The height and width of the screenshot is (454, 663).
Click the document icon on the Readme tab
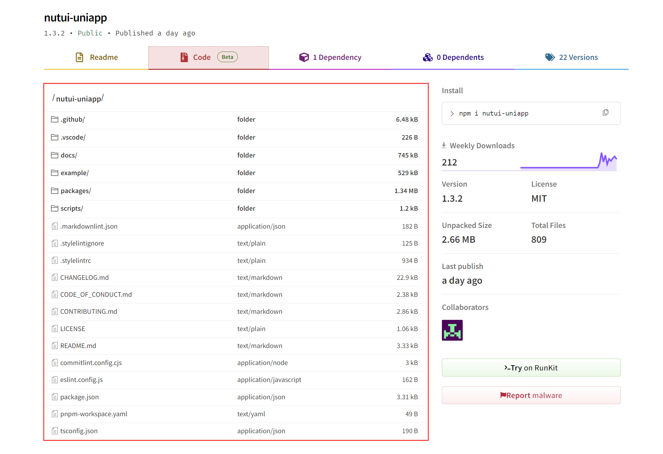[79, 57]
